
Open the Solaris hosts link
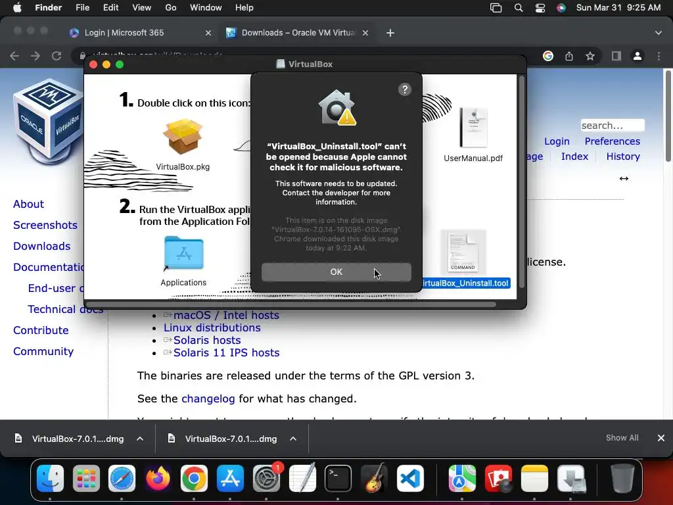(x=207, y=340)
